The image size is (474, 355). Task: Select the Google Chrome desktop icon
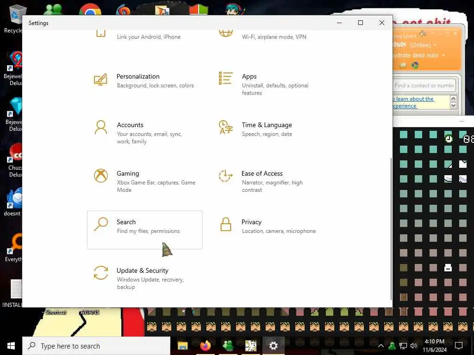pos(90,9)
